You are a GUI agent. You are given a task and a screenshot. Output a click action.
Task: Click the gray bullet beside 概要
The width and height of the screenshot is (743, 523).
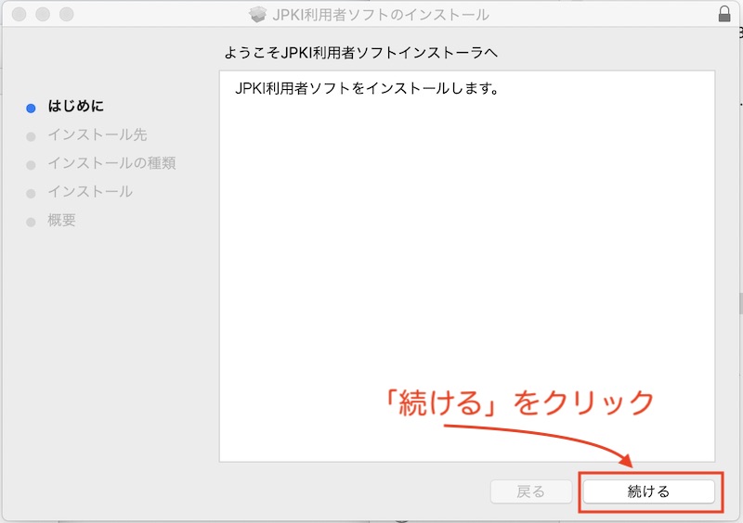[x=31, y=222]
